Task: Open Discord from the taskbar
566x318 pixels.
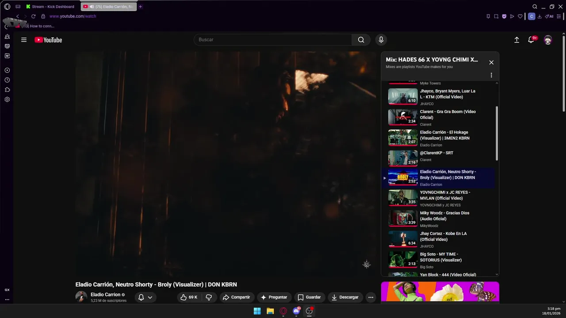Action: point(296,311)
